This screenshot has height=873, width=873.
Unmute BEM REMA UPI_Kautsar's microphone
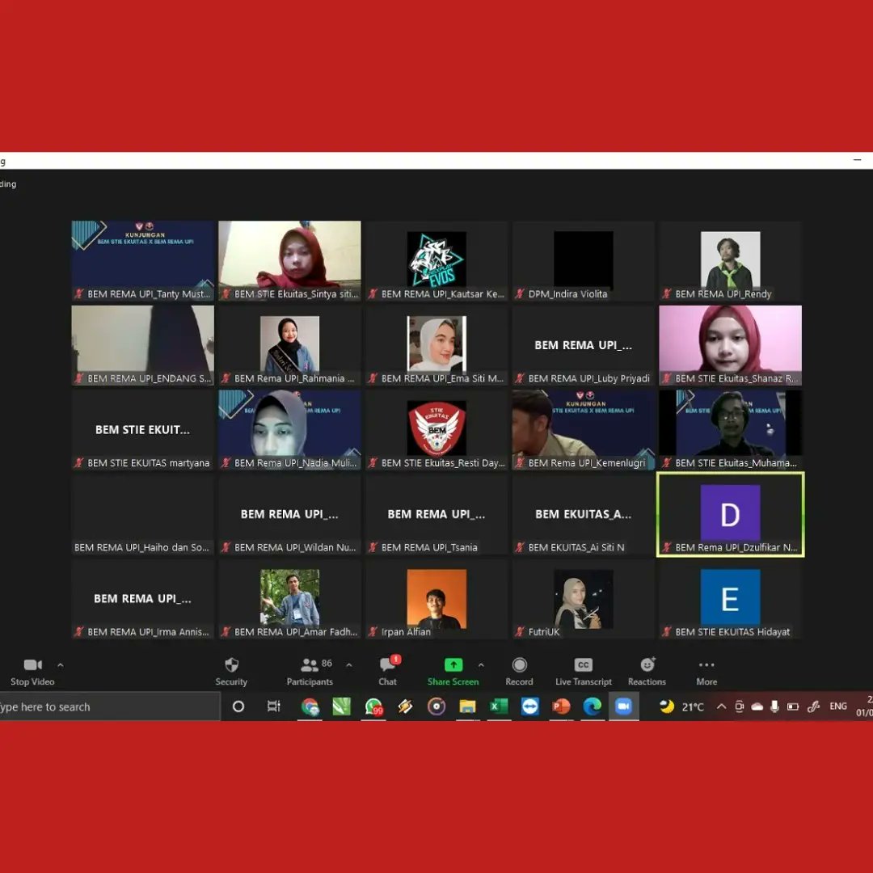[371, 293]
